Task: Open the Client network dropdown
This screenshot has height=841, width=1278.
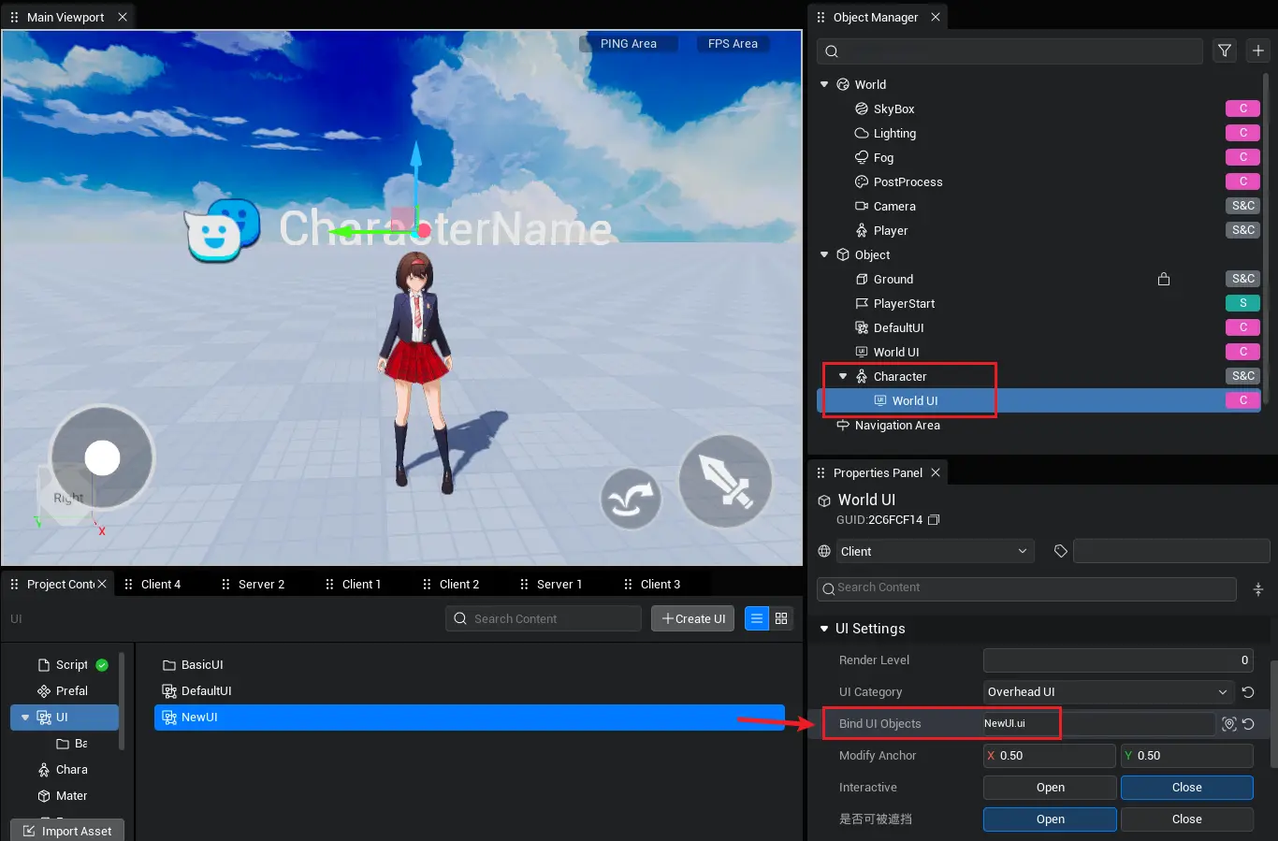Action: (x=935, y=552)
